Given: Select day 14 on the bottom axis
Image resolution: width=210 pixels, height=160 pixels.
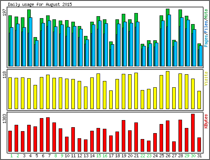Looking at the screenshot, I should click(x=92, y=156).
